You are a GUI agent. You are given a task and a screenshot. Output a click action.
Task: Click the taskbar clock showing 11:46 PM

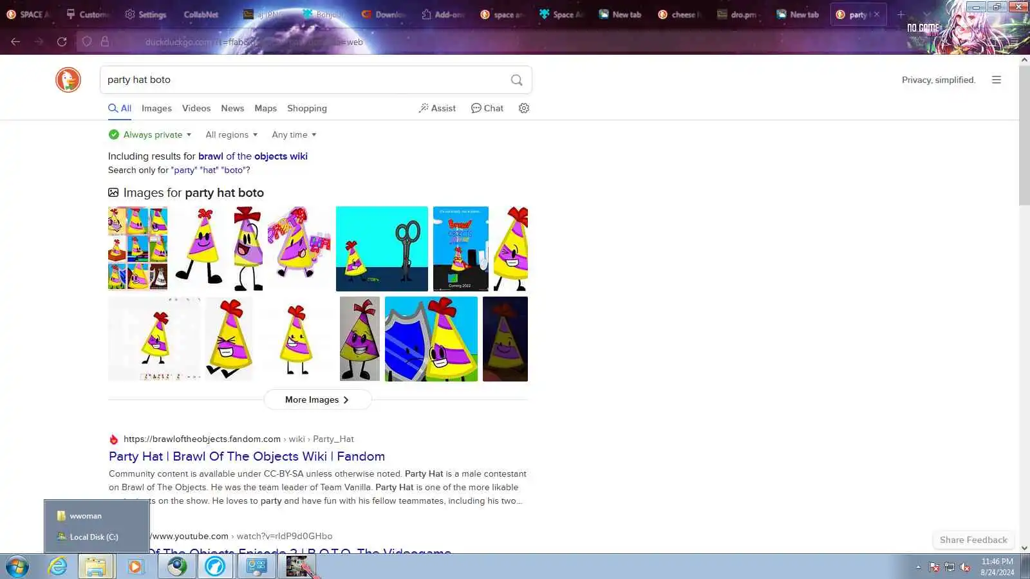997,567
